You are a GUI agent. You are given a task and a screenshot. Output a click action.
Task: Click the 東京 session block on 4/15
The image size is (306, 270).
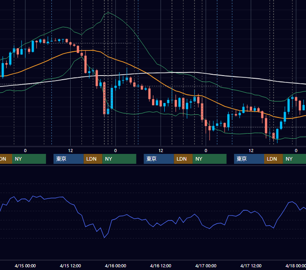(x=68, y=159)
